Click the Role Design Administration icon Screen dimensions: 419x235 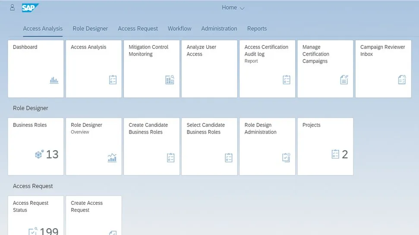point(286,157)
